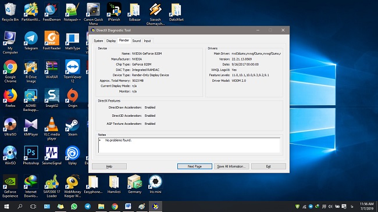Launch Photoshop desktop shortcut
The width and height of the screenshot is (378, 212).
(x=31, y=155)
